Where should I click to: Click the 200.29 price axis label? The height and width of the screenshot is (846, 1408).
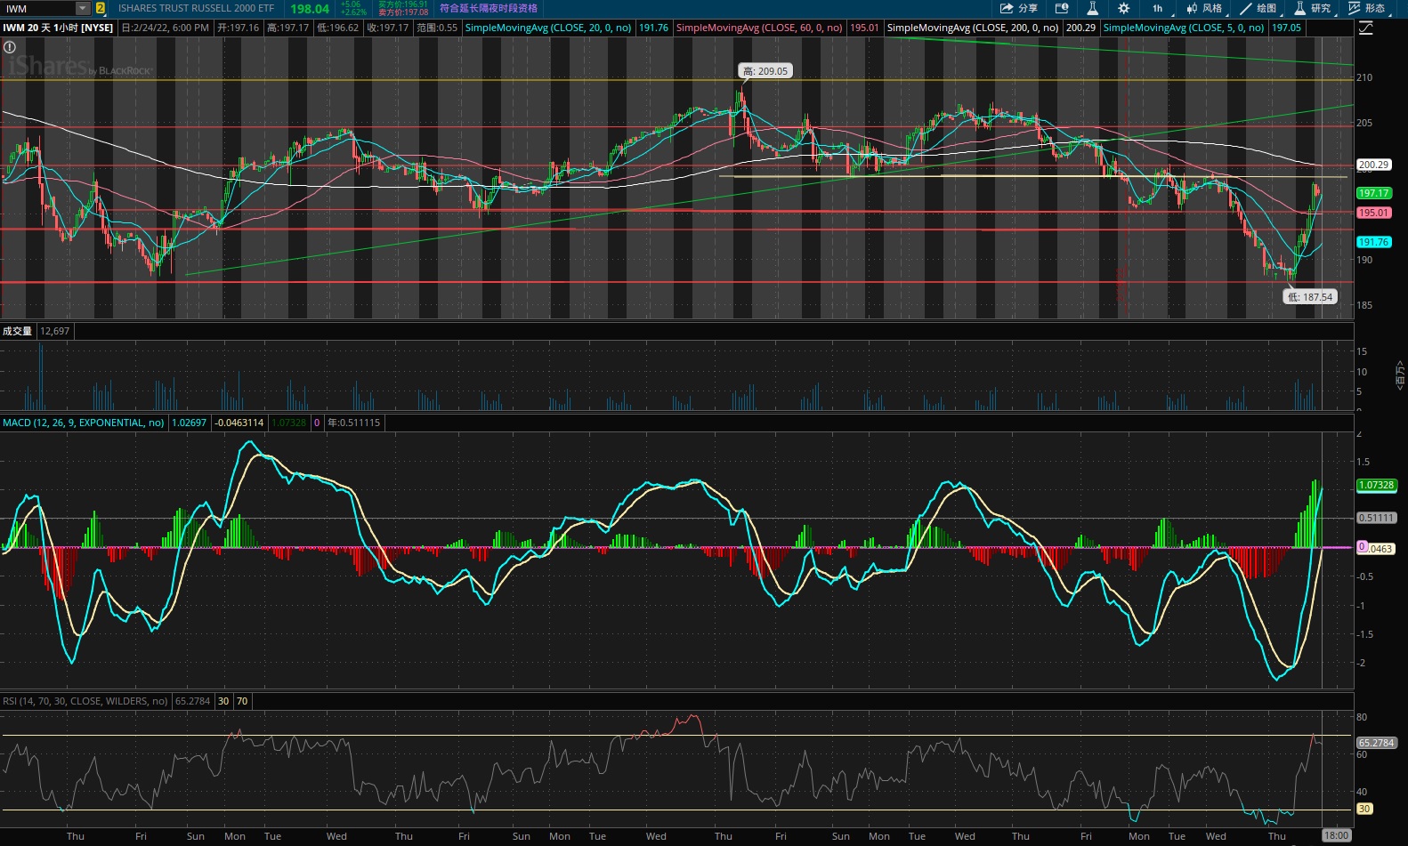(x=1373, y=165)
